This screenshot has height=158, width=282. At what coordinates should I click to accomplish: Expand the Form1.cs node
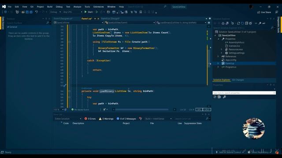[219, 63]
